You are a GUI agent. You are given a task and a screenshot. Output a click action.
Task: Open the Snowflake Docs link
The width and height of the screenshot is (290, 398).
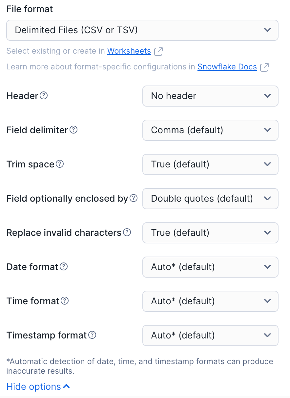click(x=227, y=67)
